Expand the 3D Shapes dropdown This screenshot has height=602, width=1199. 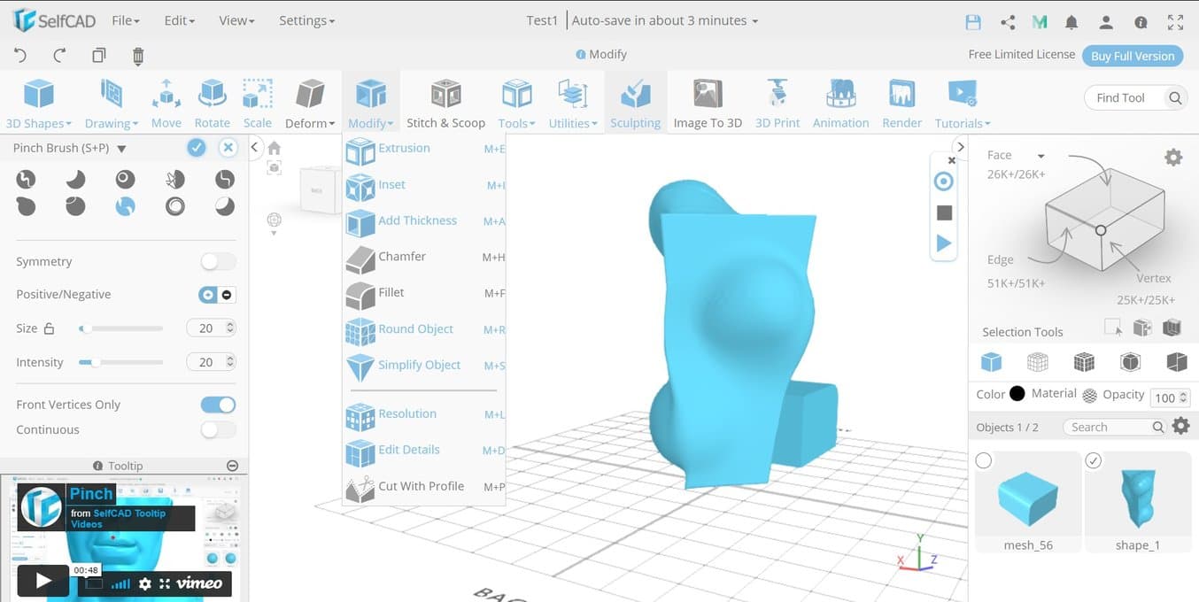tap(39, 123)
